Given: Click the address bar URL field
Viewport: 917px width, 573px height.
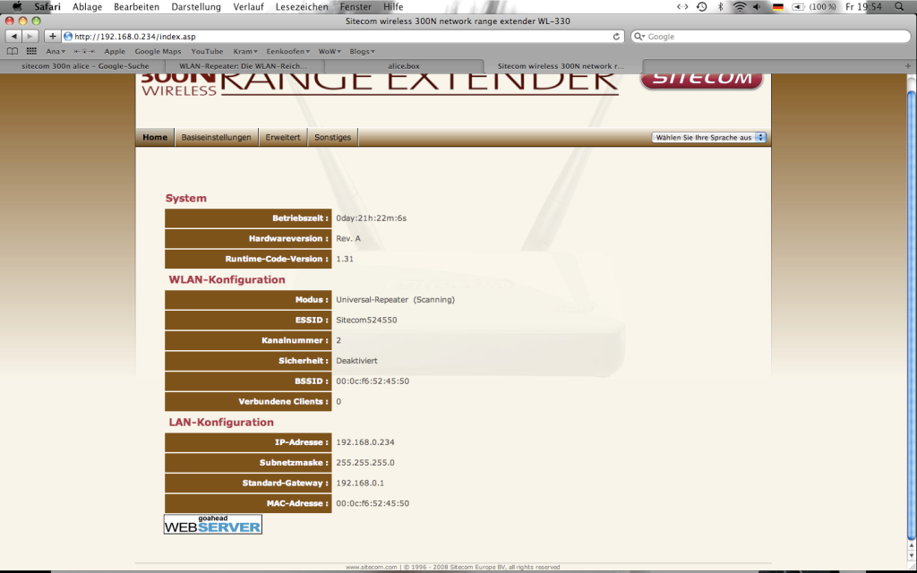Looking at the screenshot, I should pyautogui.click(x=342, y=36).
